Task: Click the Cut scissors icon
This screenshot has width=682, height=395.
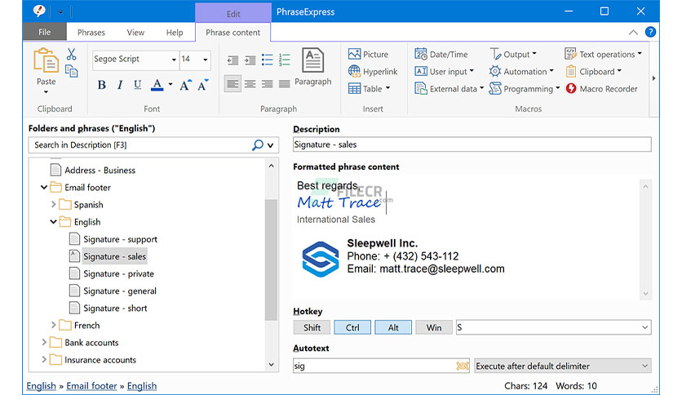Action: pos(71,55)
